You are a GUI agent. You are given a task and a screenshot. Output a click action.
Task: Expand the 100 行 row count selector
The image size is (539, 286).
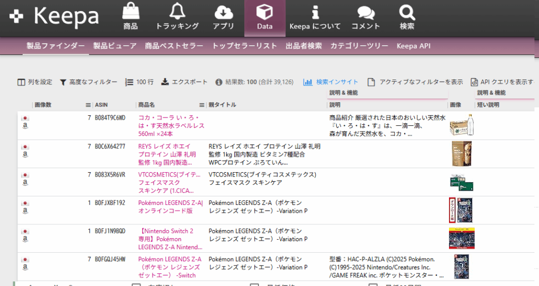(139, 82)
